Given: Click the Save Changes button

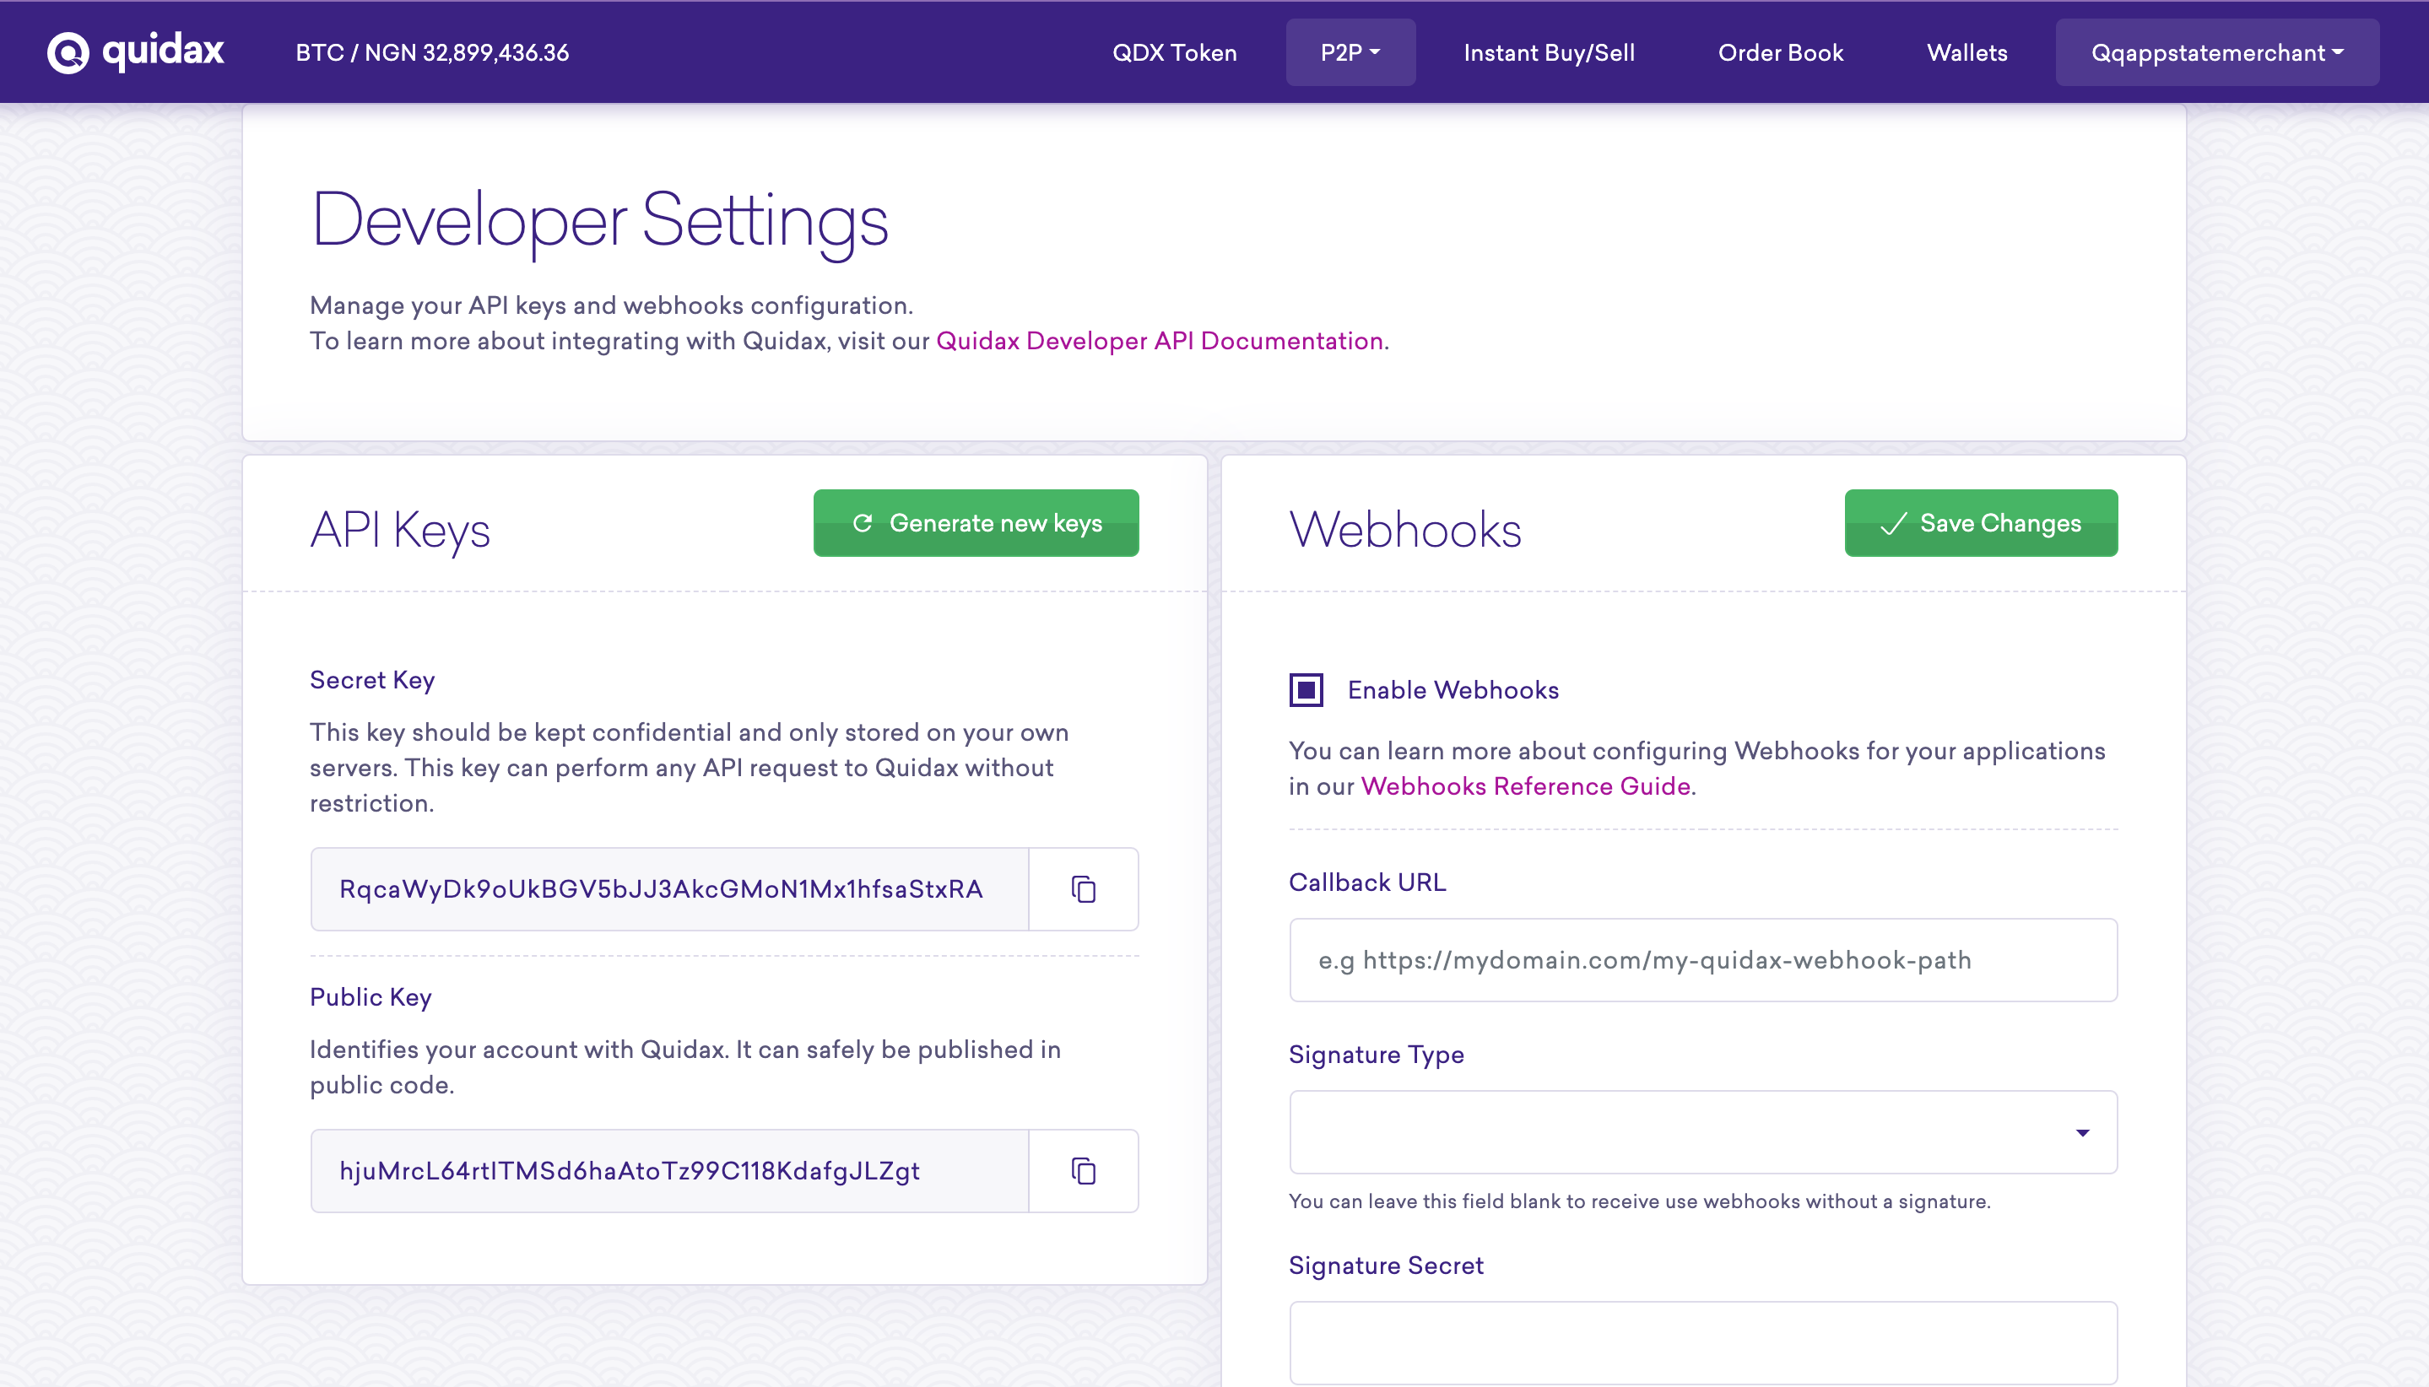Looking at the screenshot, I should (x=1980, y=523).
